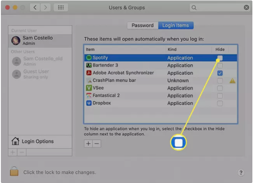Viewport: 255px width, 183px height.
Task: Open Login Options
Action: 40,141
